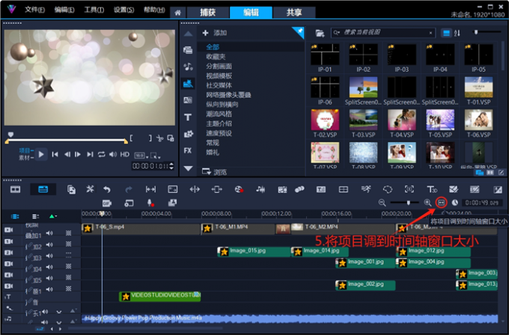This screenshot has width=509, height=335.
Task: Select the T-02.VSP template thumbnail
Action: pyautogui.click(x=325, y=121)
